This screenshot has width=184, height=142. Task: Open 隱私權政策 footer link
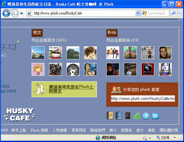tap(169, 130)
